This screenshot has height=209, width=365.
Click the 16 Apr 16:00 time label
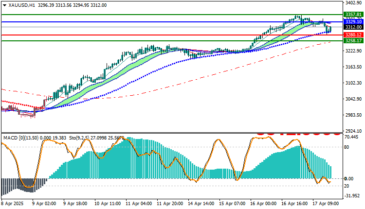pyautogui.click(x=294, y=204)
